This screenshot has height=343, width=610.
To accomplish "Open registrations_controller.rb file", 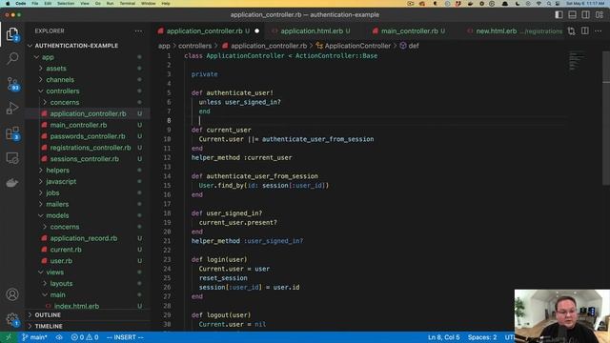I will click(91, 148).
